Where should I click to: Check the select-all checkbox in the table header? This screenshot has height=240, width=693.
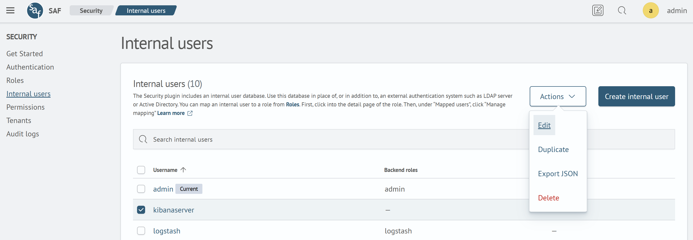[x=141, y=170]
